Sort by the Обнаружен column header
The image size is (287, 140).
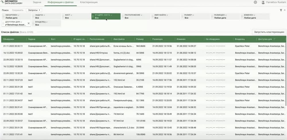pos(9,39)
